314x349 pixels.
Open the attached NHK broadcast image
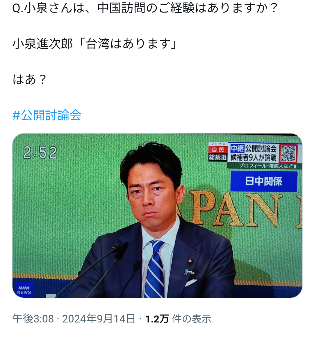157,215
